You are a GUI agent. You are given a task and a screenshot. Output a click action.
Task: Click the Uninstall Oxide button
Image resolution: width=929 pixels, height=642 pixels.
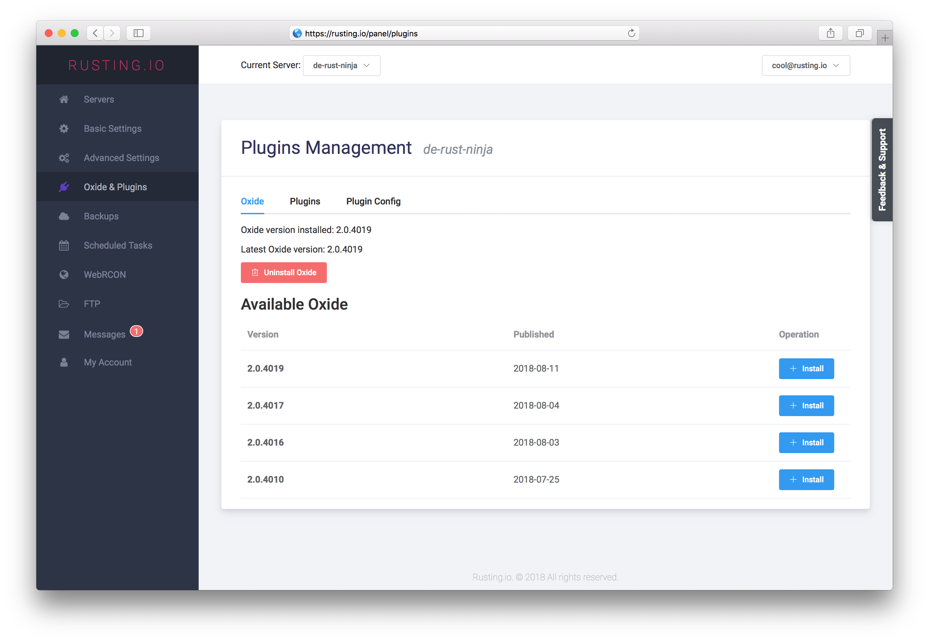click(283, 273)
